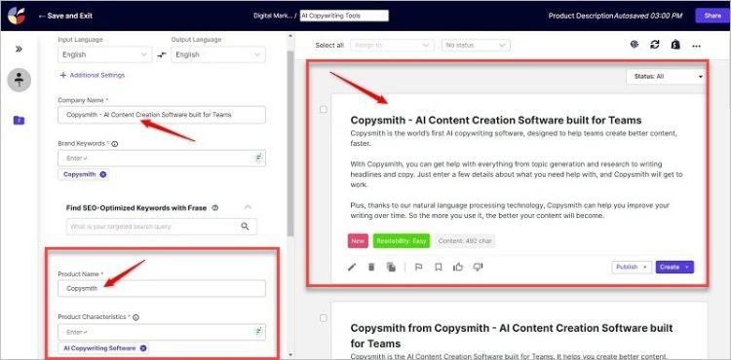Click the Digital Mark... breadcrumb
The height and width of the screenshot is (360, 731).
pos(273,16)
